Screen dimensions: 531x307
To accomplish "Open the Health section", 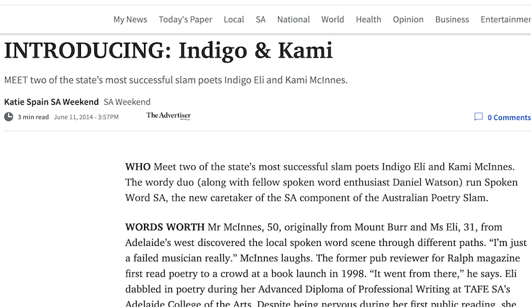I will pos(368,19).
